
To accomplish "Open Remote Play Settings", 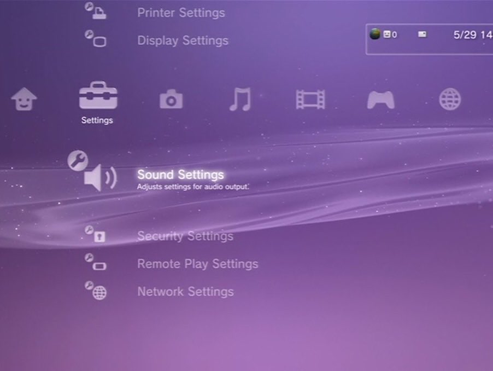I will point(198,264).
